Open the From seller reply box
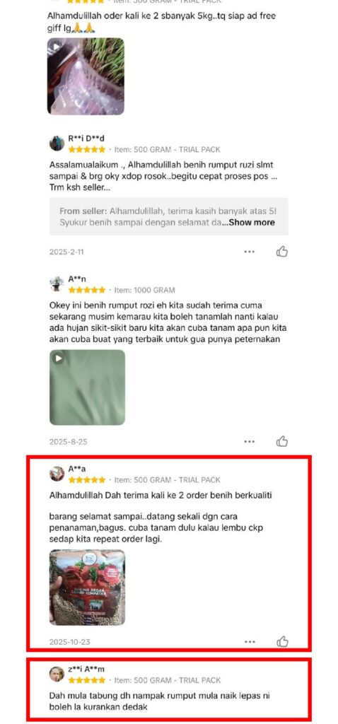 point(168,216)
